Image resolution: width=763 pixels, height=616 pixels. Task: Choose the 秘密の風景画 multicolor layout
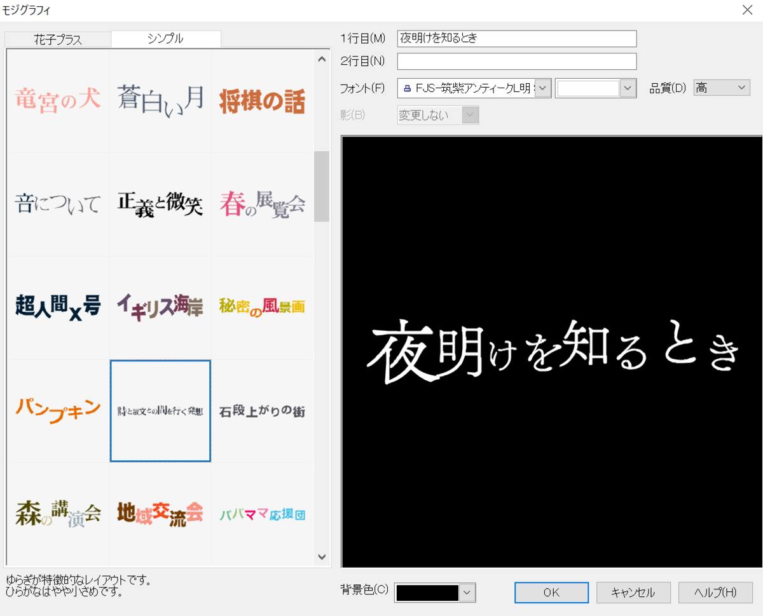point(262,305)
